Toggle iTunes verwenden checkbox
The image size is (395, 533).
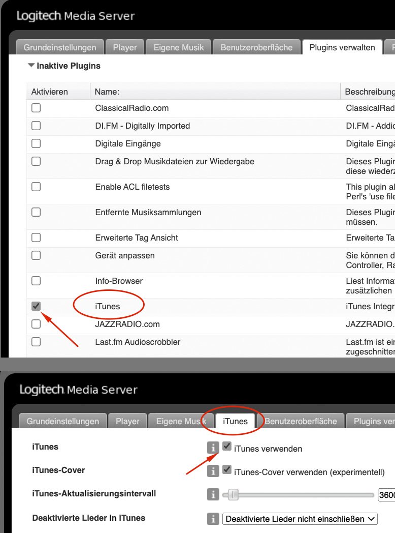point(227,447)
